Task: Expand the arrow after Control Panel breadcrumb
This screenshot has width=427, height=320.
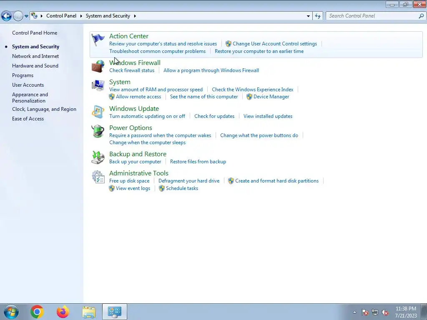Action: pyautogui.click(x=81, y=16)
